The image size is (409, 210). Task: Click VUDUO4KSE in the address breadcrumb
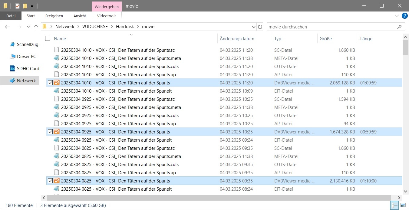tap(95, 27)
